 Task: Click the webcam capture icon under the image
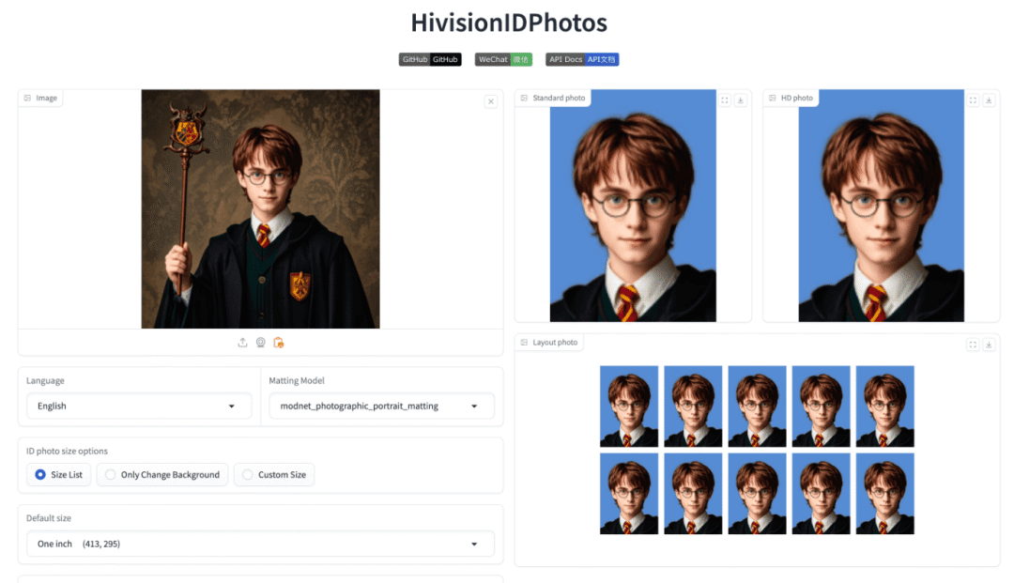tap(261, 343)
